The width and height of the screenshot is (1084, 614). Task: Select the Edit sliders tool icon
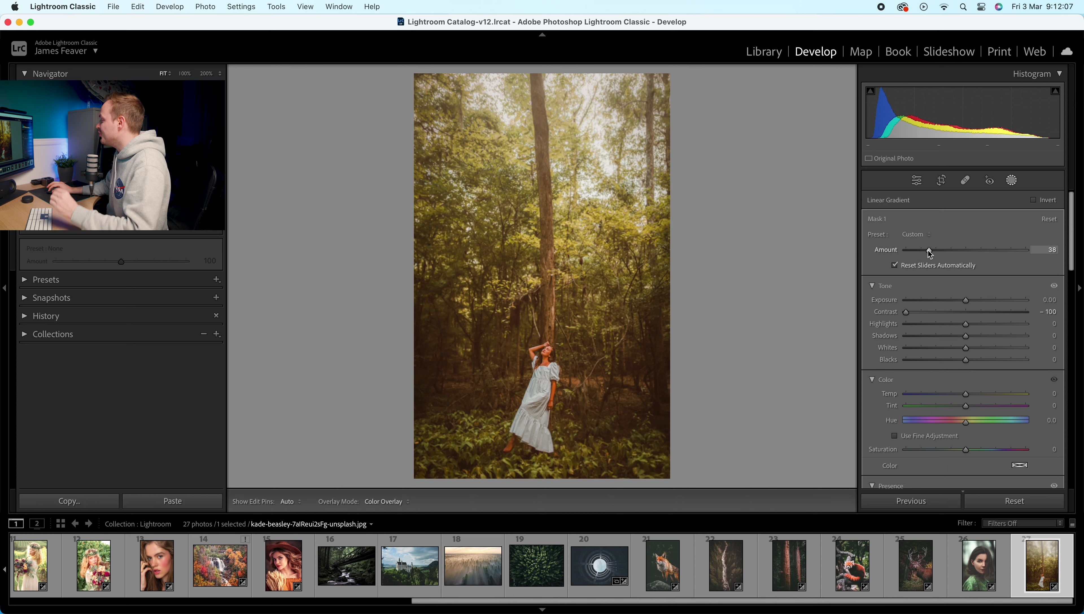[917, 181]
